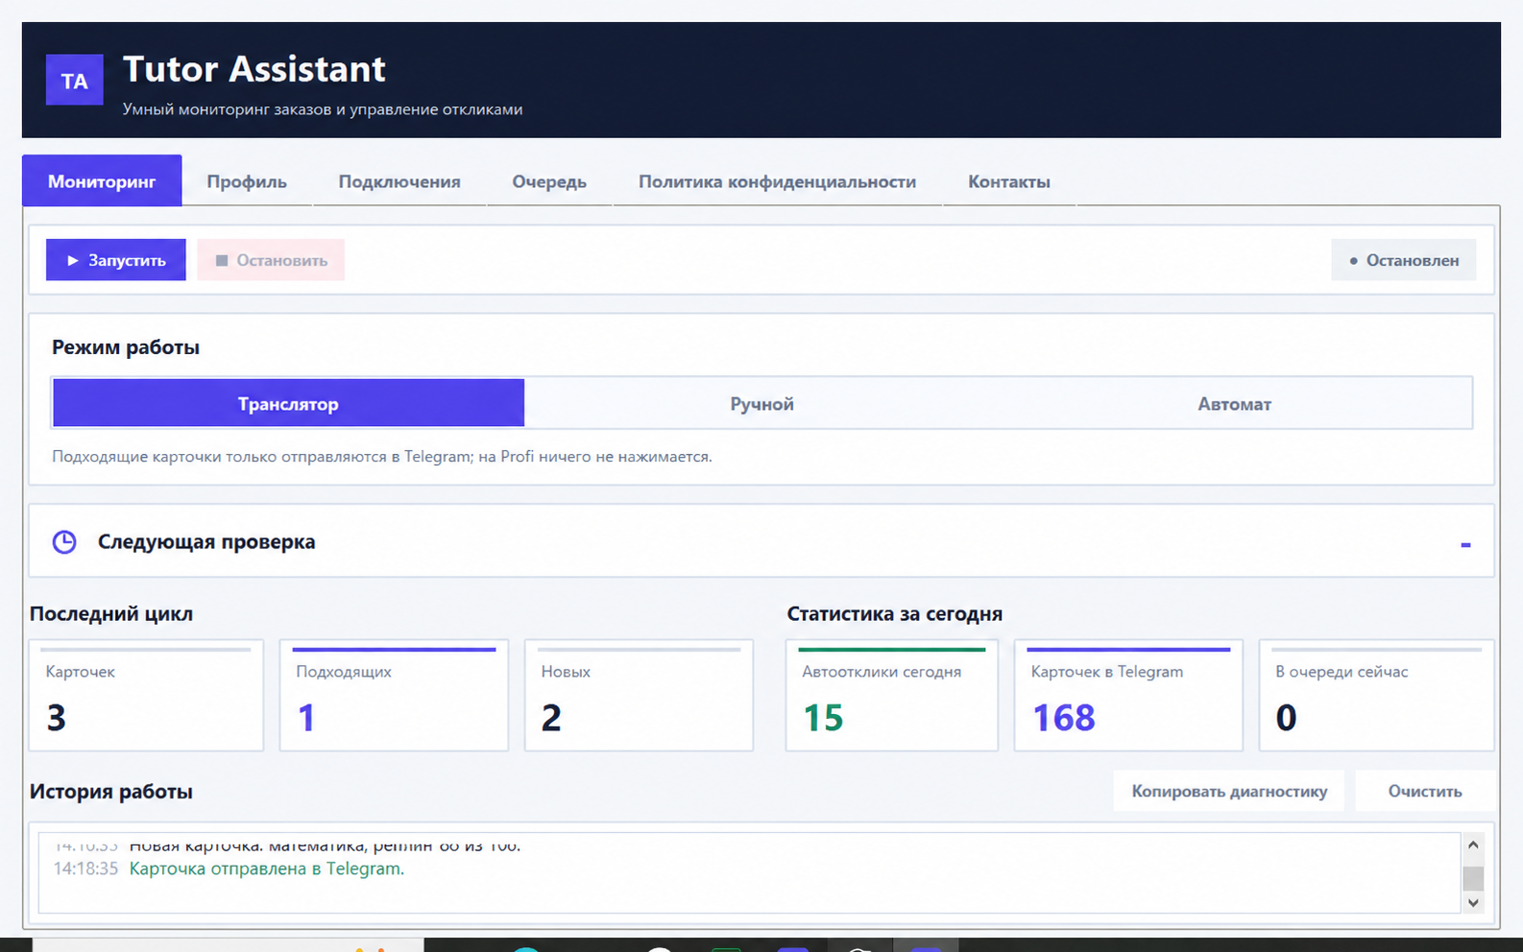This screenshot has height=952, width=1523.
Task: Show the Политика конфиденциальности tab
Action: click(x=777, y=181)
